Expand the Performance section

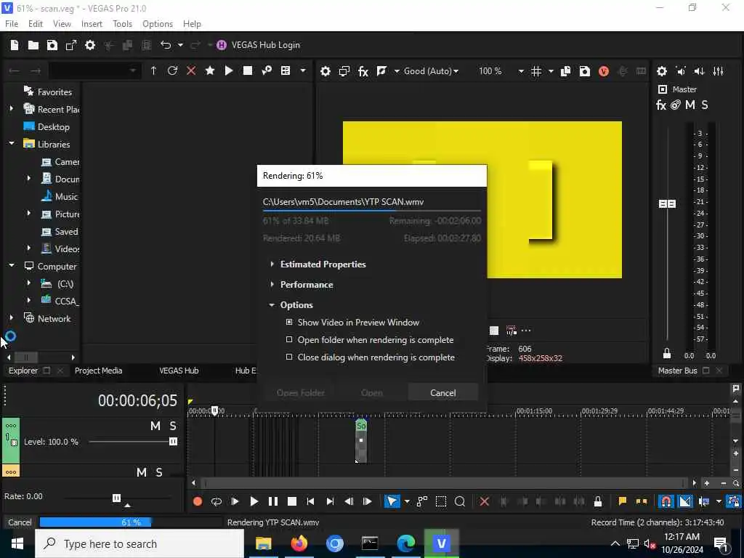coord(272,284)
